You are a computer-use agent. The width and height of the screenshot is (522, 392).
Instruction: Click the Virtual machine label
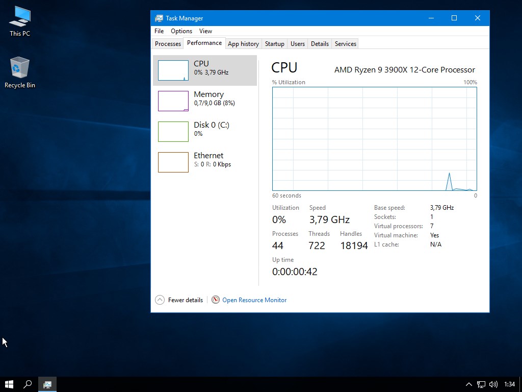click(x=396, y=235)
